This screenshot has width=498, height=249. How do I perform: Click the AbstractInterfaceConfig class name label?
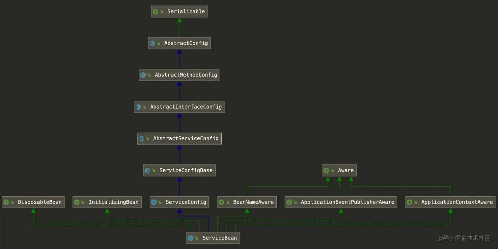tap(186, 107)
